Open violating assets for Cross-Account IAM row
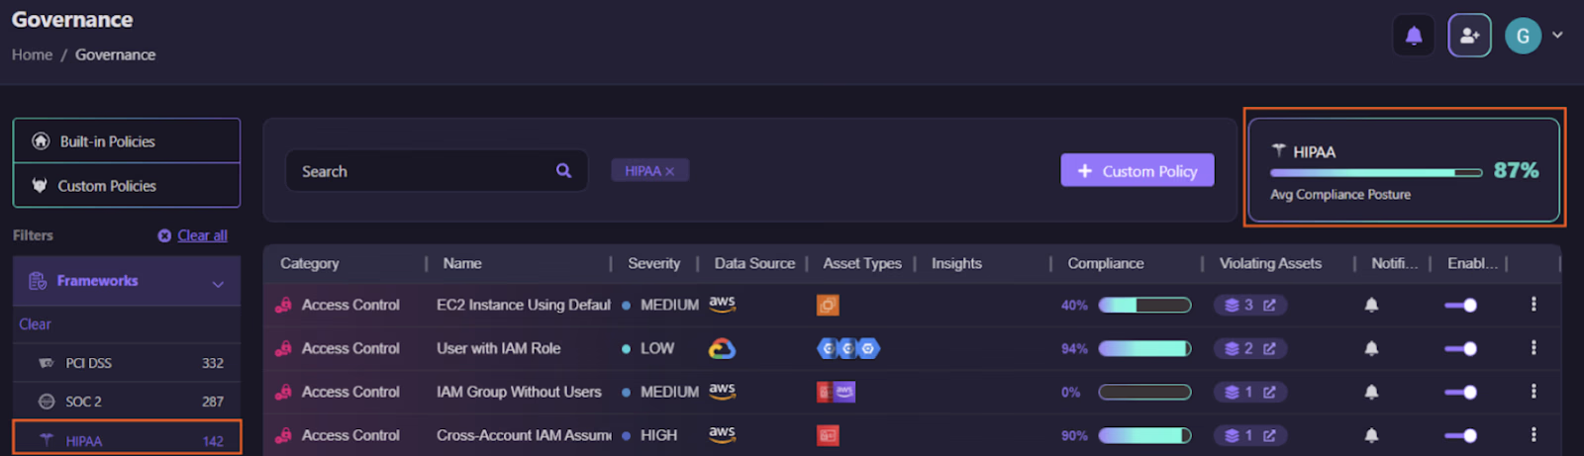The image size is (1584, 456). click(1250, 435)
